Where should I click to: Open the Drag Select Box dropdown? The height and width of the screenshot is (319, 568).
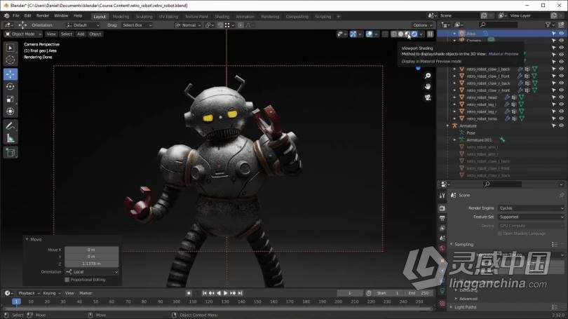(137, 25)
